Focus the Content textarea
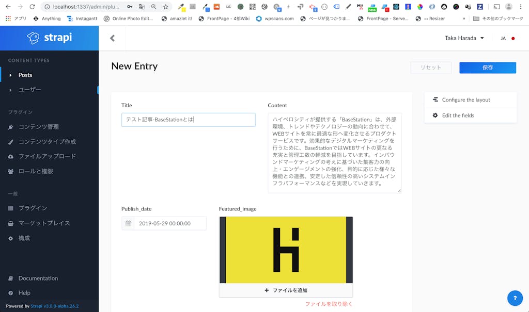 click(335, 153)
